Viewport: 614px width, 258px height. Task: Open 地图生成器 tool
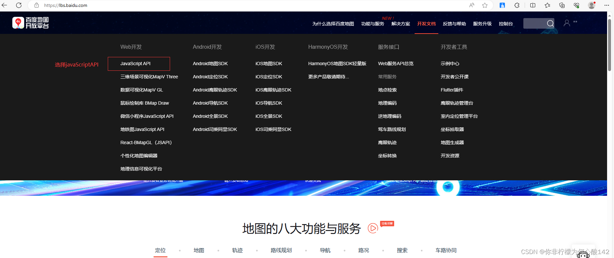coord(452,142)
